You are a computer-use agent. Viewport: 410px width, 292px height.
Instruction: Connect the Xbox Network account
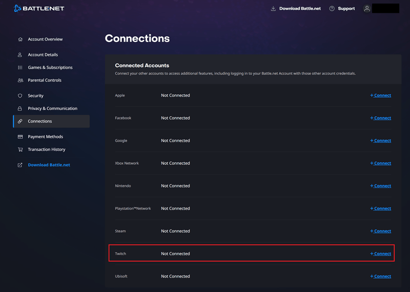coord(381,163)
